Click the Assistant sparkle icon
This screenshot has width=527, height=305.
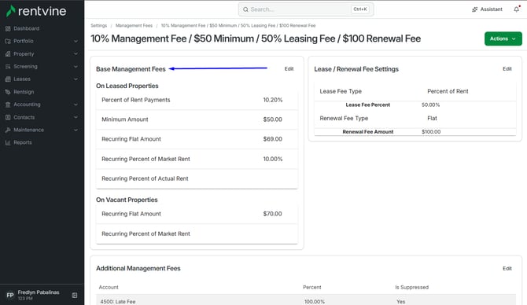point(474,9)
